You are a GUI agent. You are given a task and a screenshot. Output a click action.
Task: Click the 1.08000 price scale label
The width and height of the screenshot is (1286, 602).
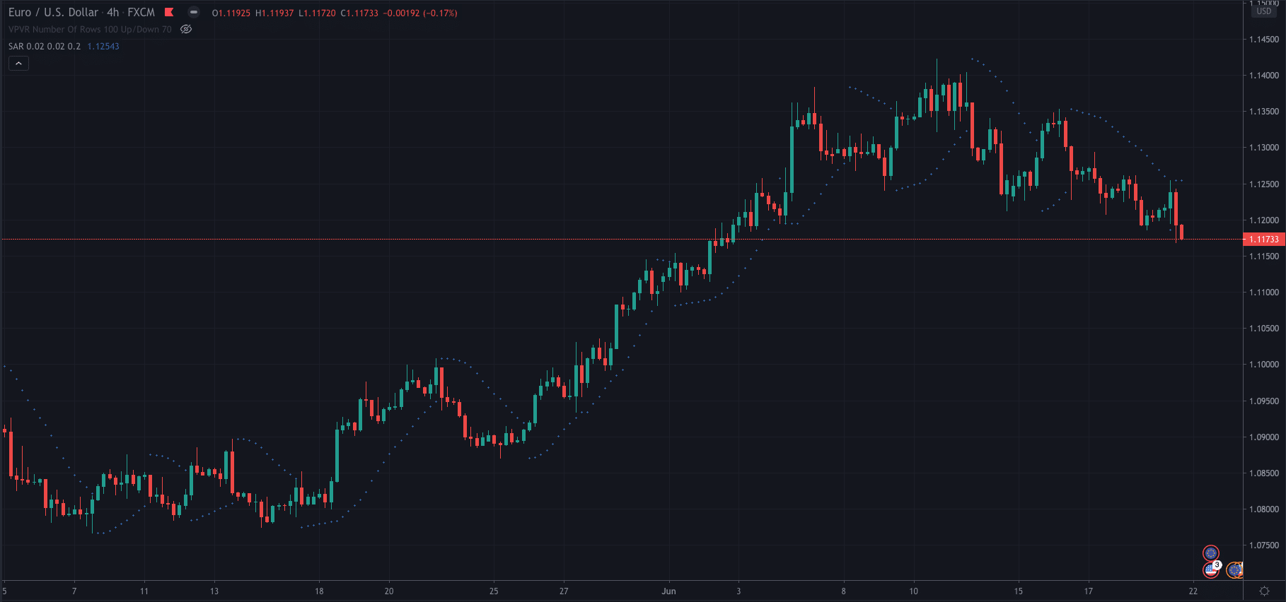coord(1264,509)
